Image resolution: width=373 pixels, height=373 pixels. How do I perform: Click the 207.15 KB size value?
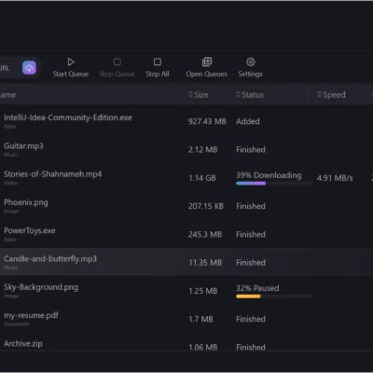point(206,206)
